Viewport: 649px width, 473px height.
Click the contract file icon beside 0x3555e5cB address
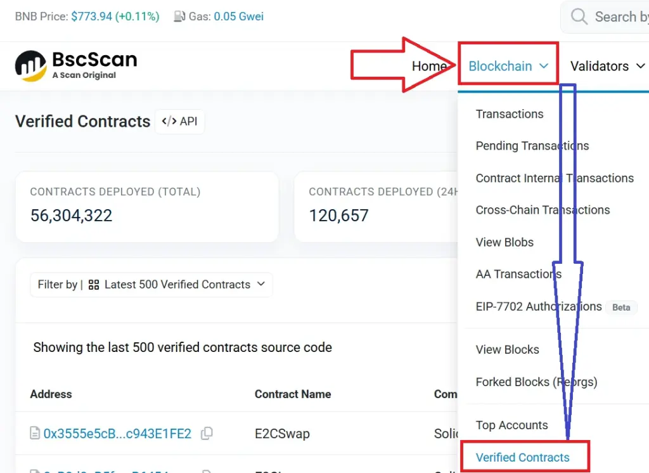(35, 433)
